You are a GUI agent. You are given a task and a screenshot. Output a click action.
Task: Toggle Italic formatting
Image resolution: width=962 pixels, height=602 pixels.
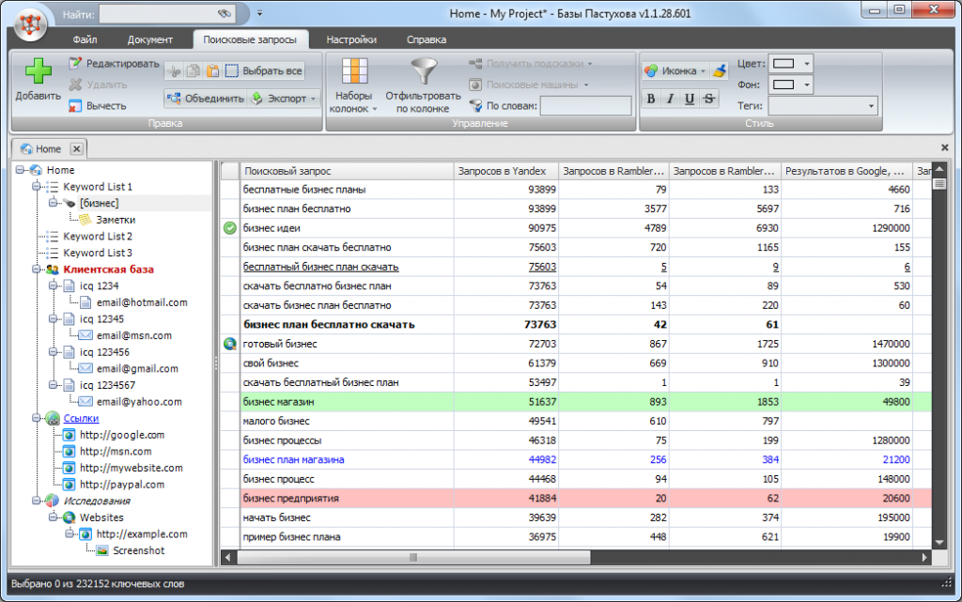[x=671, y=99]
